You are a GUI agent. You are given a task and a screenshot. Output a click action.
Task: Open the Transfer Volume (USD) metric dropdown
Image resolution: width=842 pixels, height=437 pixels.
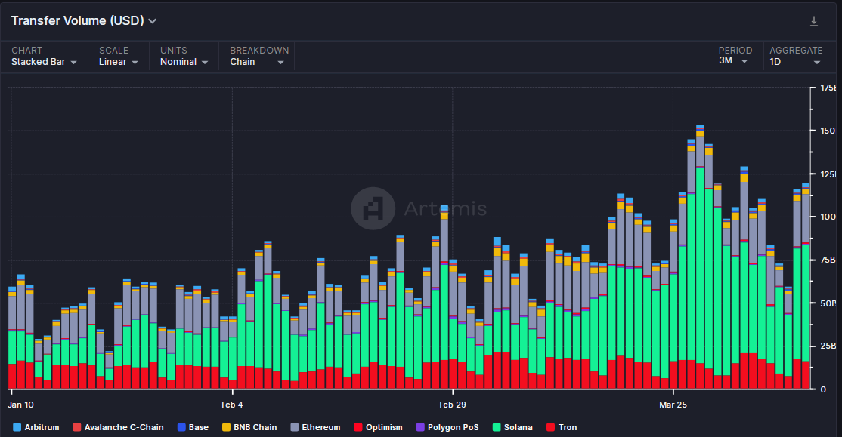84,21
